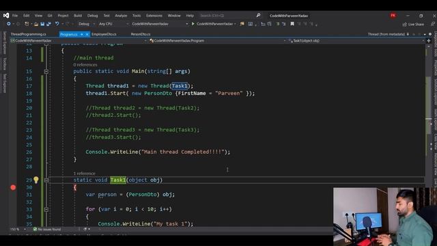Collapse the for loop at line 33

click(46, 210)
